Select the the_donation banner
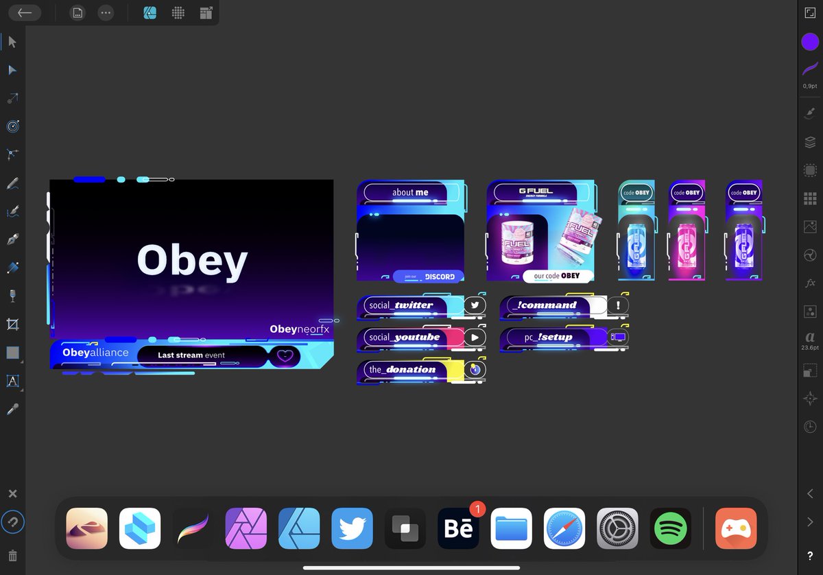This screenshot has height=575, width=823. (x=422, y=371)
